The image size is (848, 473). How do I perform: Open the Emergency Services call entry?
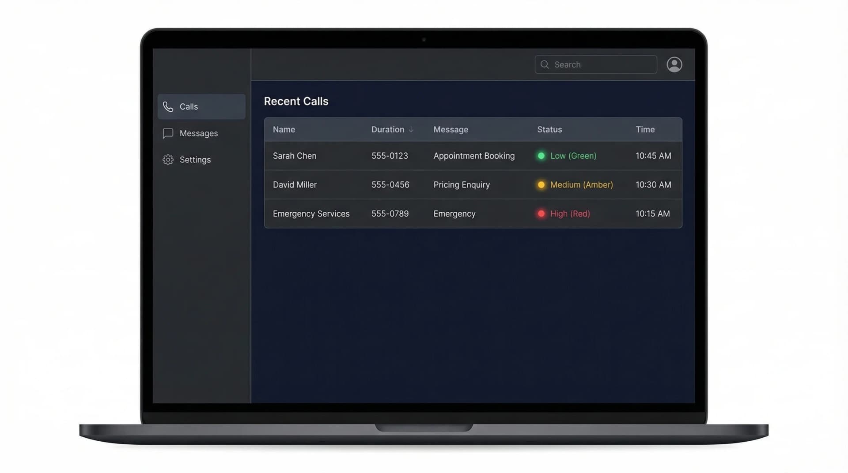tap(311, 214)
